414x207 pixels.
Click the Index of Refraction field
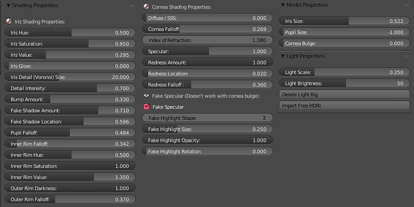click(x=207, y=40)
